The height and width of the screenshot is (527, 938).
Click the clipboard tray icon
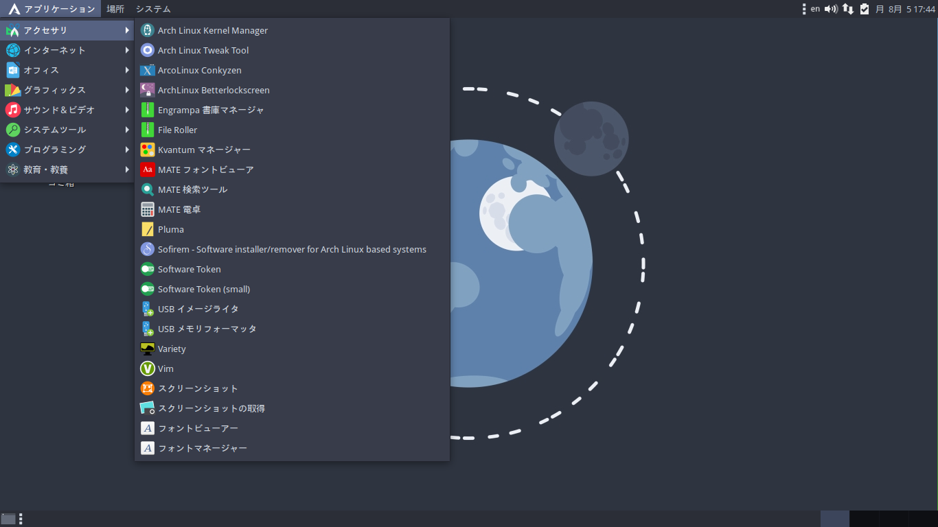point(865,9)
